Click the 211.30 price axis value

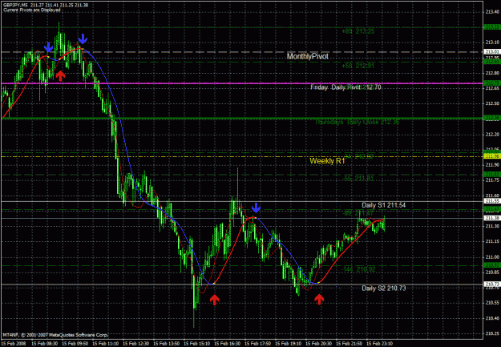click(x=492, y=226)
